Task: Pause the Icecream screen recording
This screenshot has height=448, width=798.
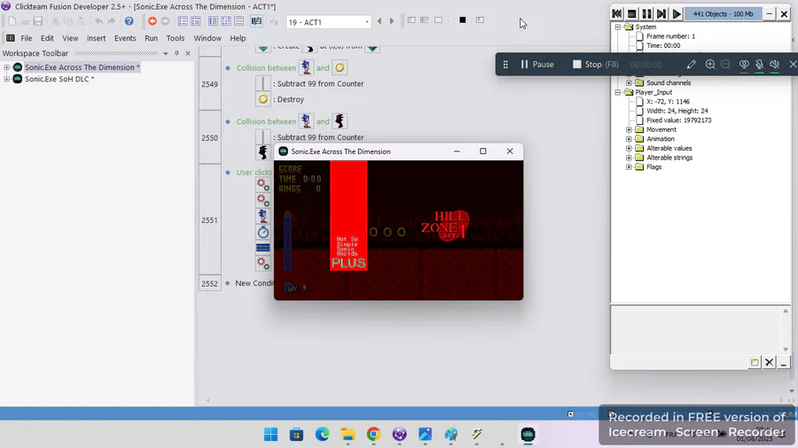Action: (537, 65)
